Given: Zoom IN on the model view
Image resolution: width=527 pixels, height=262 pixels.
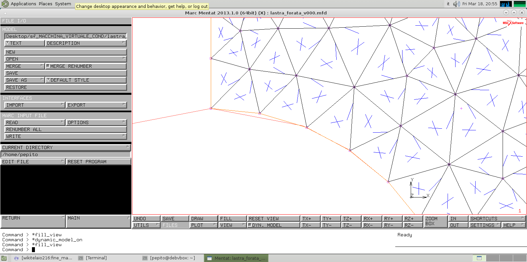Looking at the screenshot, I should tap(458, 219).
